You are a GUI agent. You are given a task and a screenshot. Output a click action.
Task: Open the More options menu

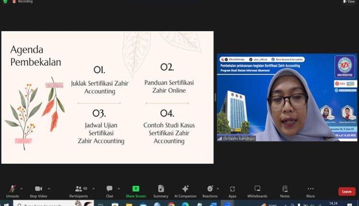tap(311, 191)
